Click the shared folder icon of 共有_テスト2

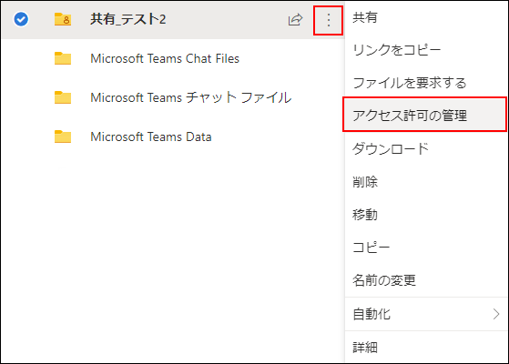pos(63,19)
